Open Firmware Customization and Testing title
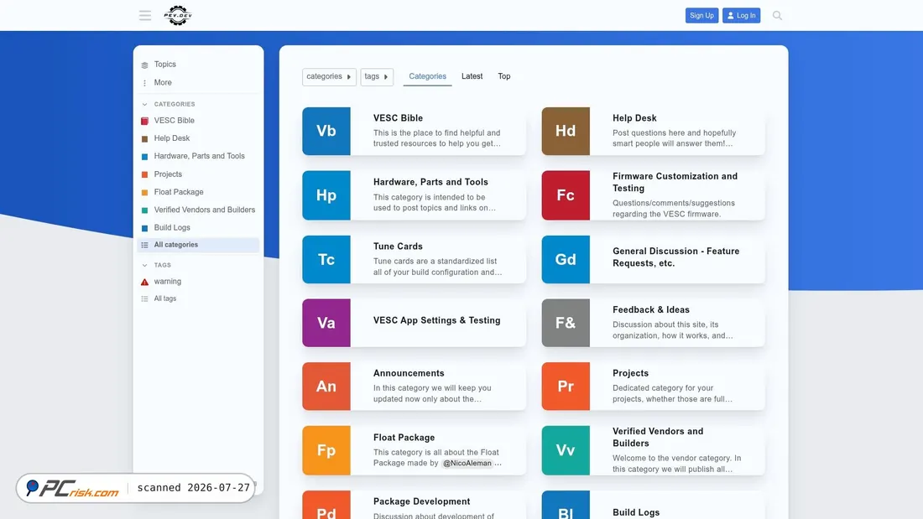923x519 pixels. (x=675, y=183)
